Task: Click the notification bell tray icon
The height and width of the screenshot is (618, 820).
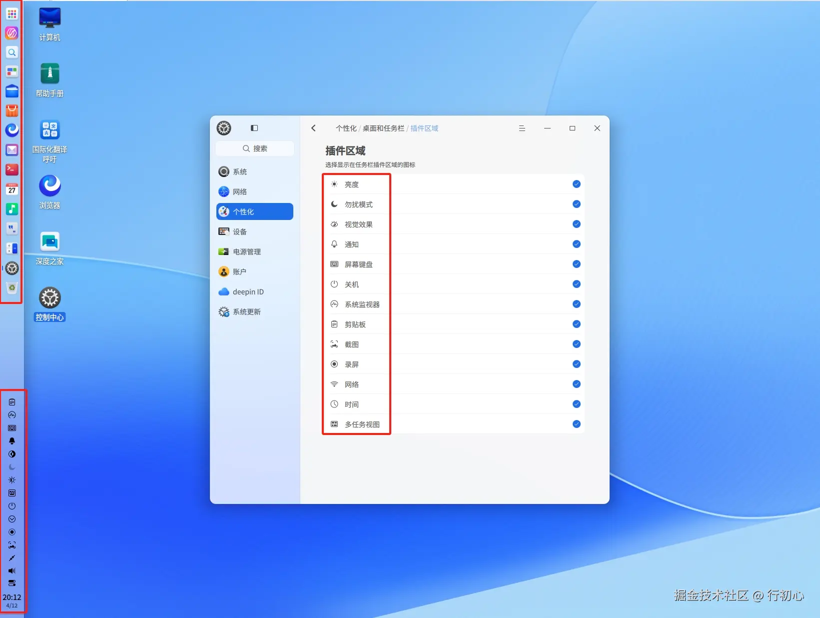Action: click(12, 441)
